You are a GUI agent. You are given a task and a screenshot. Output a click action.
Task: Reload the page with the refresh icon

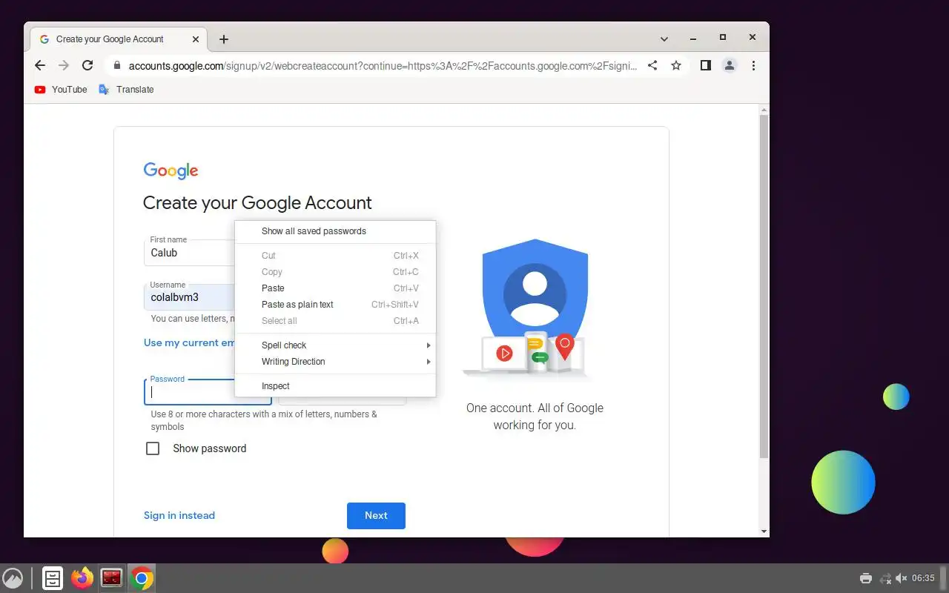pos(87,65)
